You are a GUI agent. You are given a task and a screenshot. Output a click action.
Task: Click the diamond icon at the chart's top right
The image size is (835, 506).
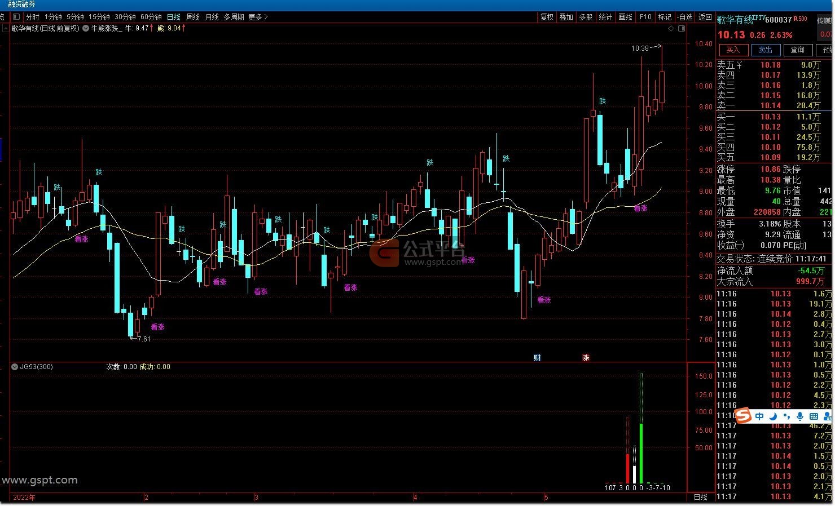point(671,28)
